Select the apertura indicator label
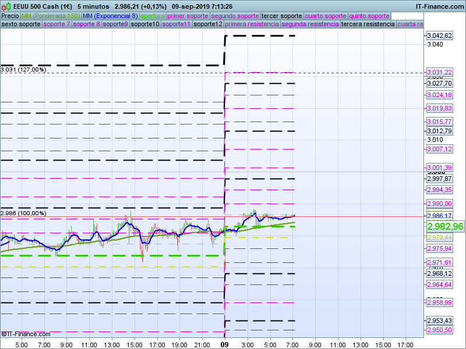The image size is (466, 349). 153,16
